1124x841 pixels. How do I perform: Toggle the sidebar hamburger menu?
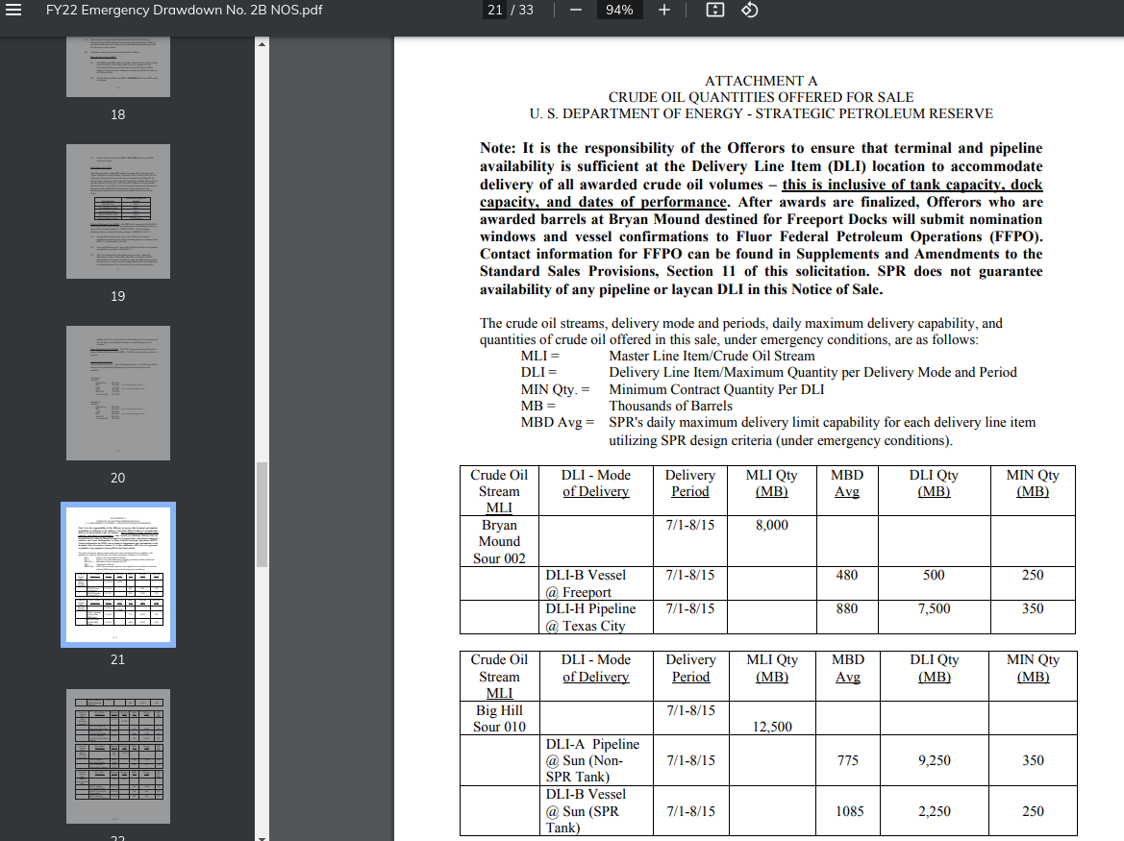[x=12, y=10]
